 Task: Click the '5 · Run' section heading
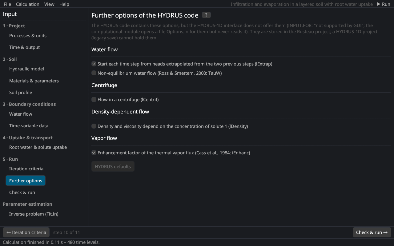tap(10, 159)
